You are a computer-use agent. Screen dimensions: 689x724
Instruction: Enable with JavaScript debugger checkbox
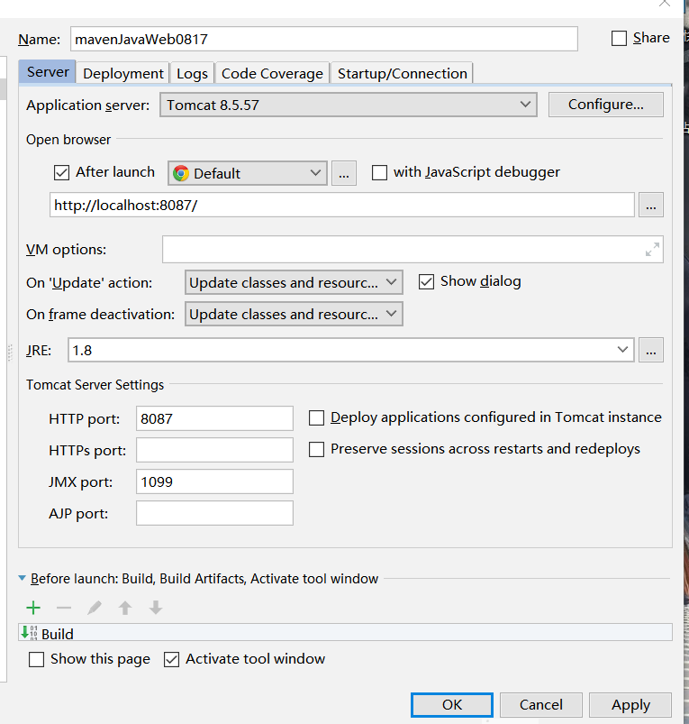coord(379,172)
